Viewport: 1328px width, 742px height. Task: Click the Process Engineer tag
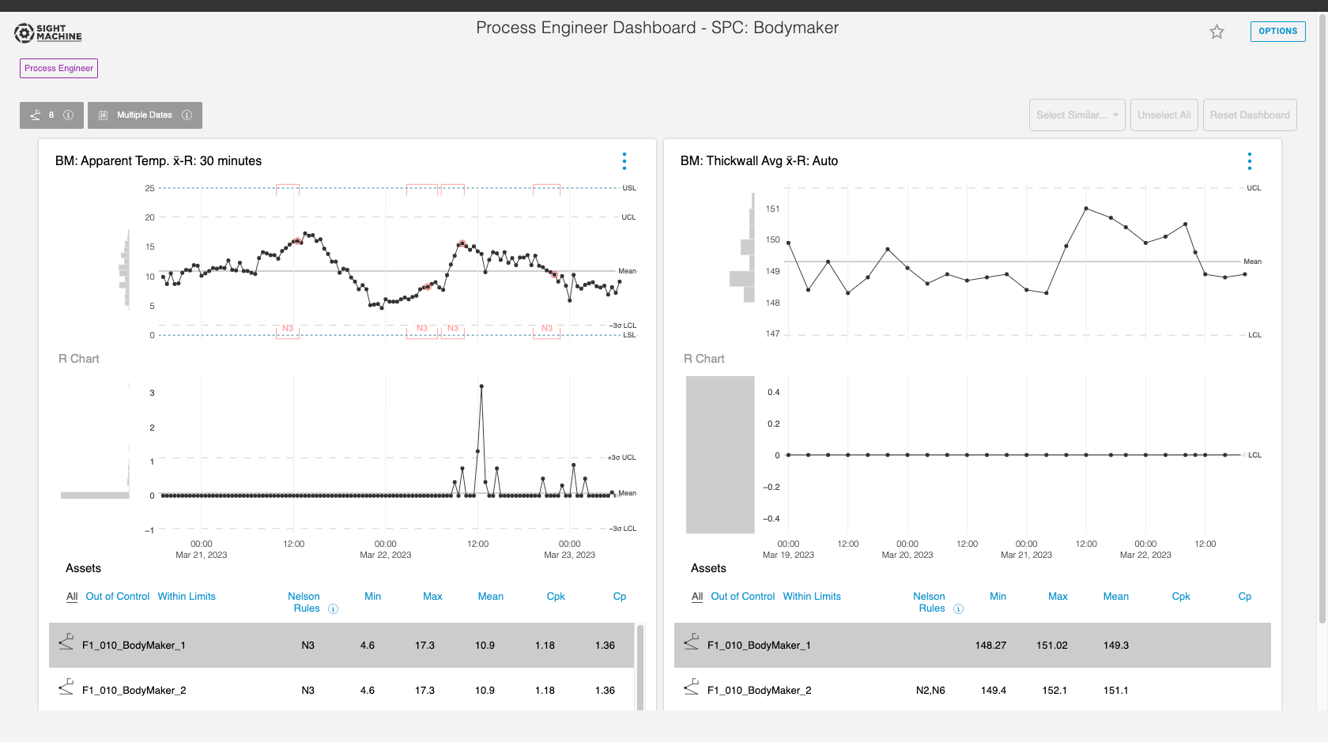(58, 68)
